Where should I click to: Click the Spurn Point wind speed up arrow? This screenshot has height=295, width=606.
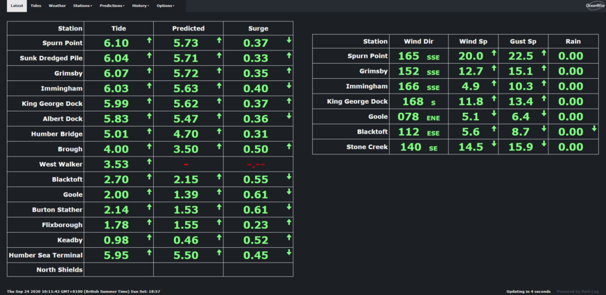click(x=494, y=53)
